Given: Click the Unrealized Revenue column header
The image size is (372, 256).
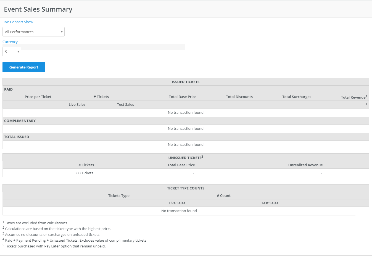Looking at the screenshot, I should point(305,165).
